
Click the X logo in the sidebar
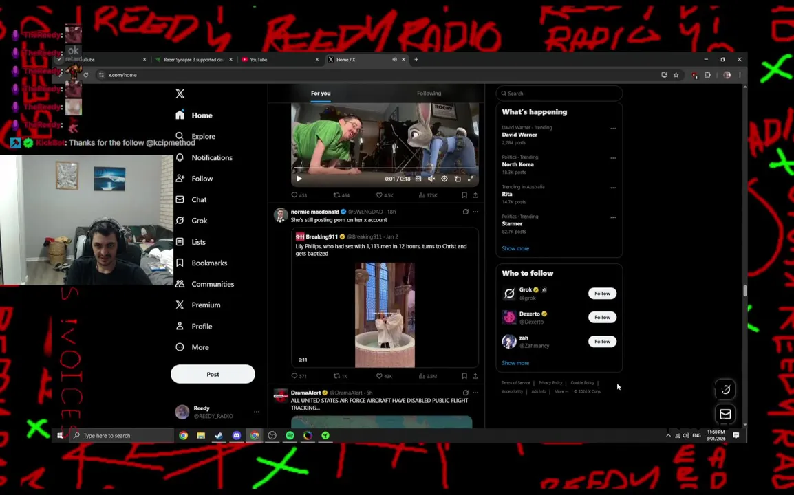pyautogui.click(x=180, y=93)
